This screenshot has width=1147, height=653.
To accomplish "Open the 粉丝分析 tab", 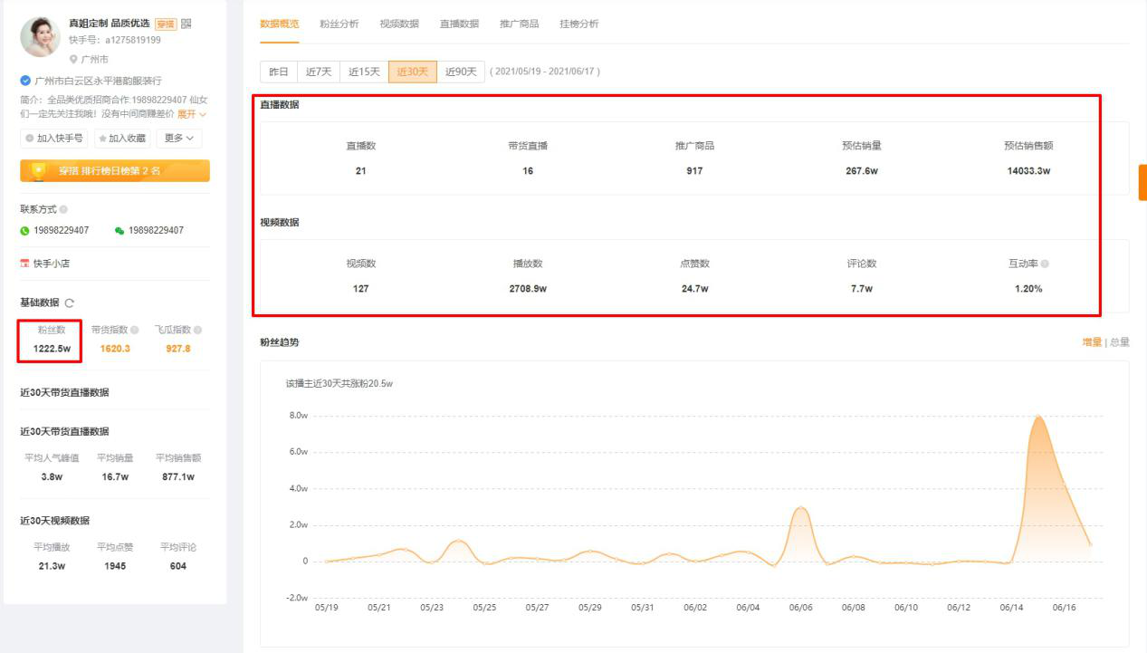I will 339,24.
